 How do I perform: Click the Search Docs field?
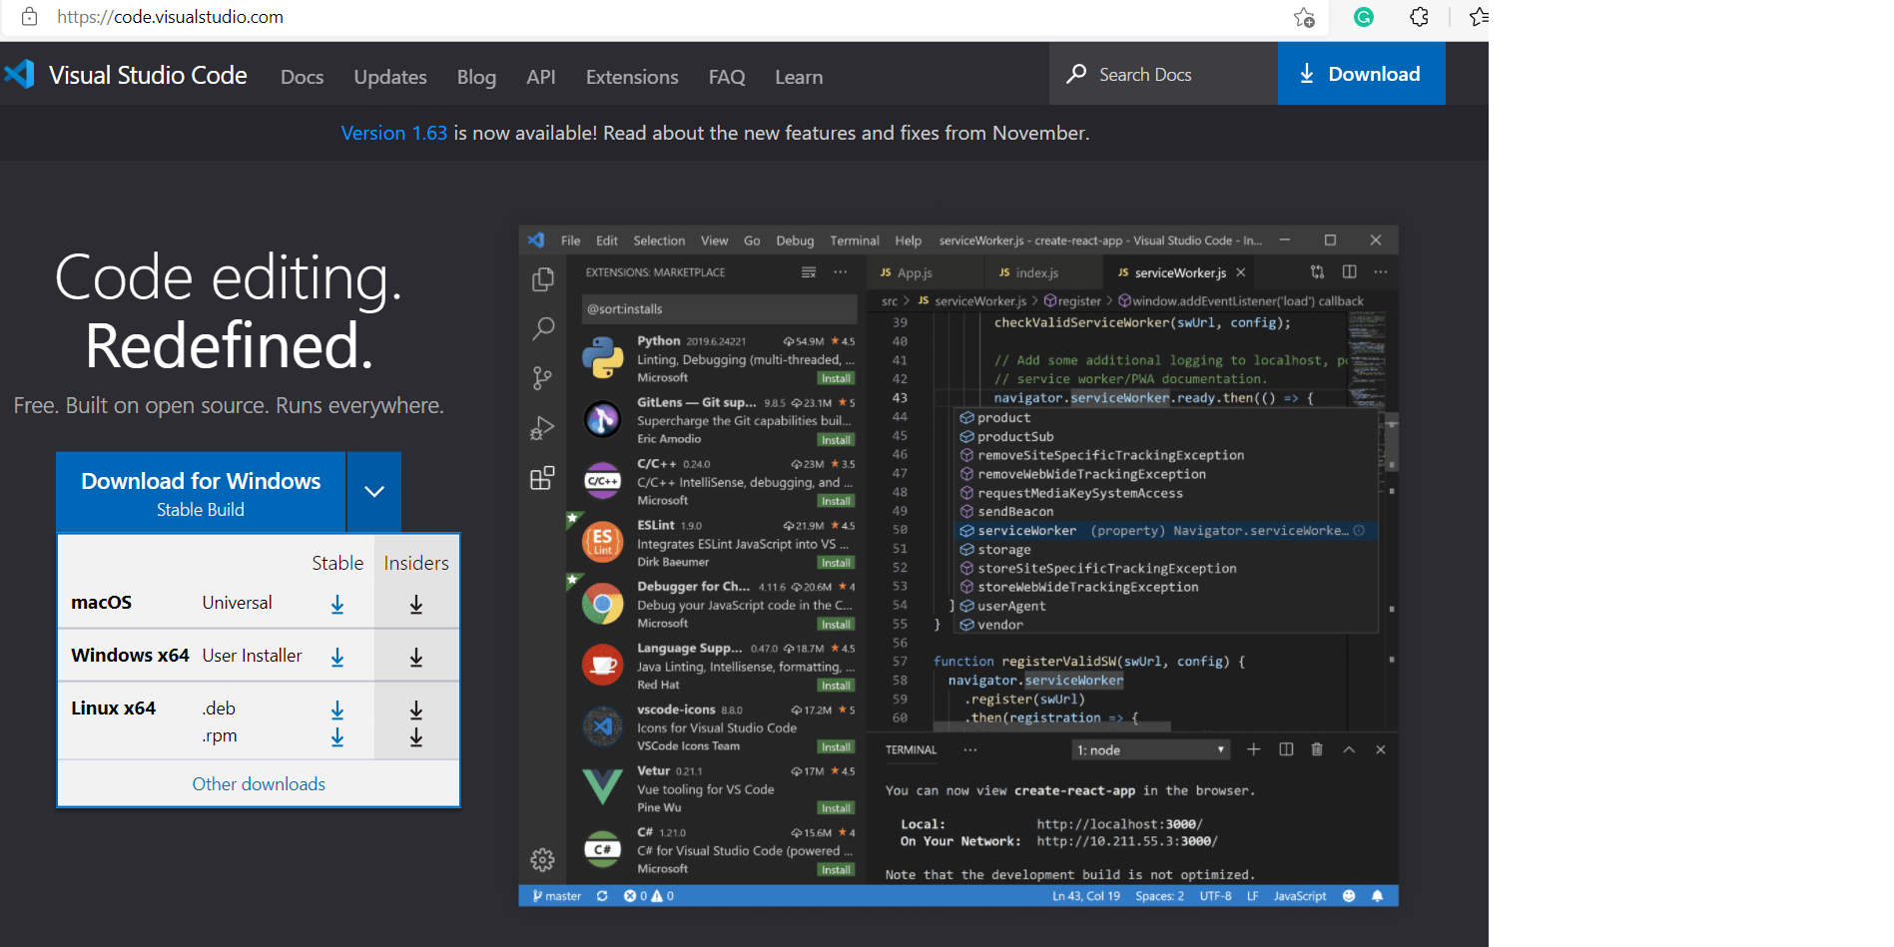coord(1163,74)
